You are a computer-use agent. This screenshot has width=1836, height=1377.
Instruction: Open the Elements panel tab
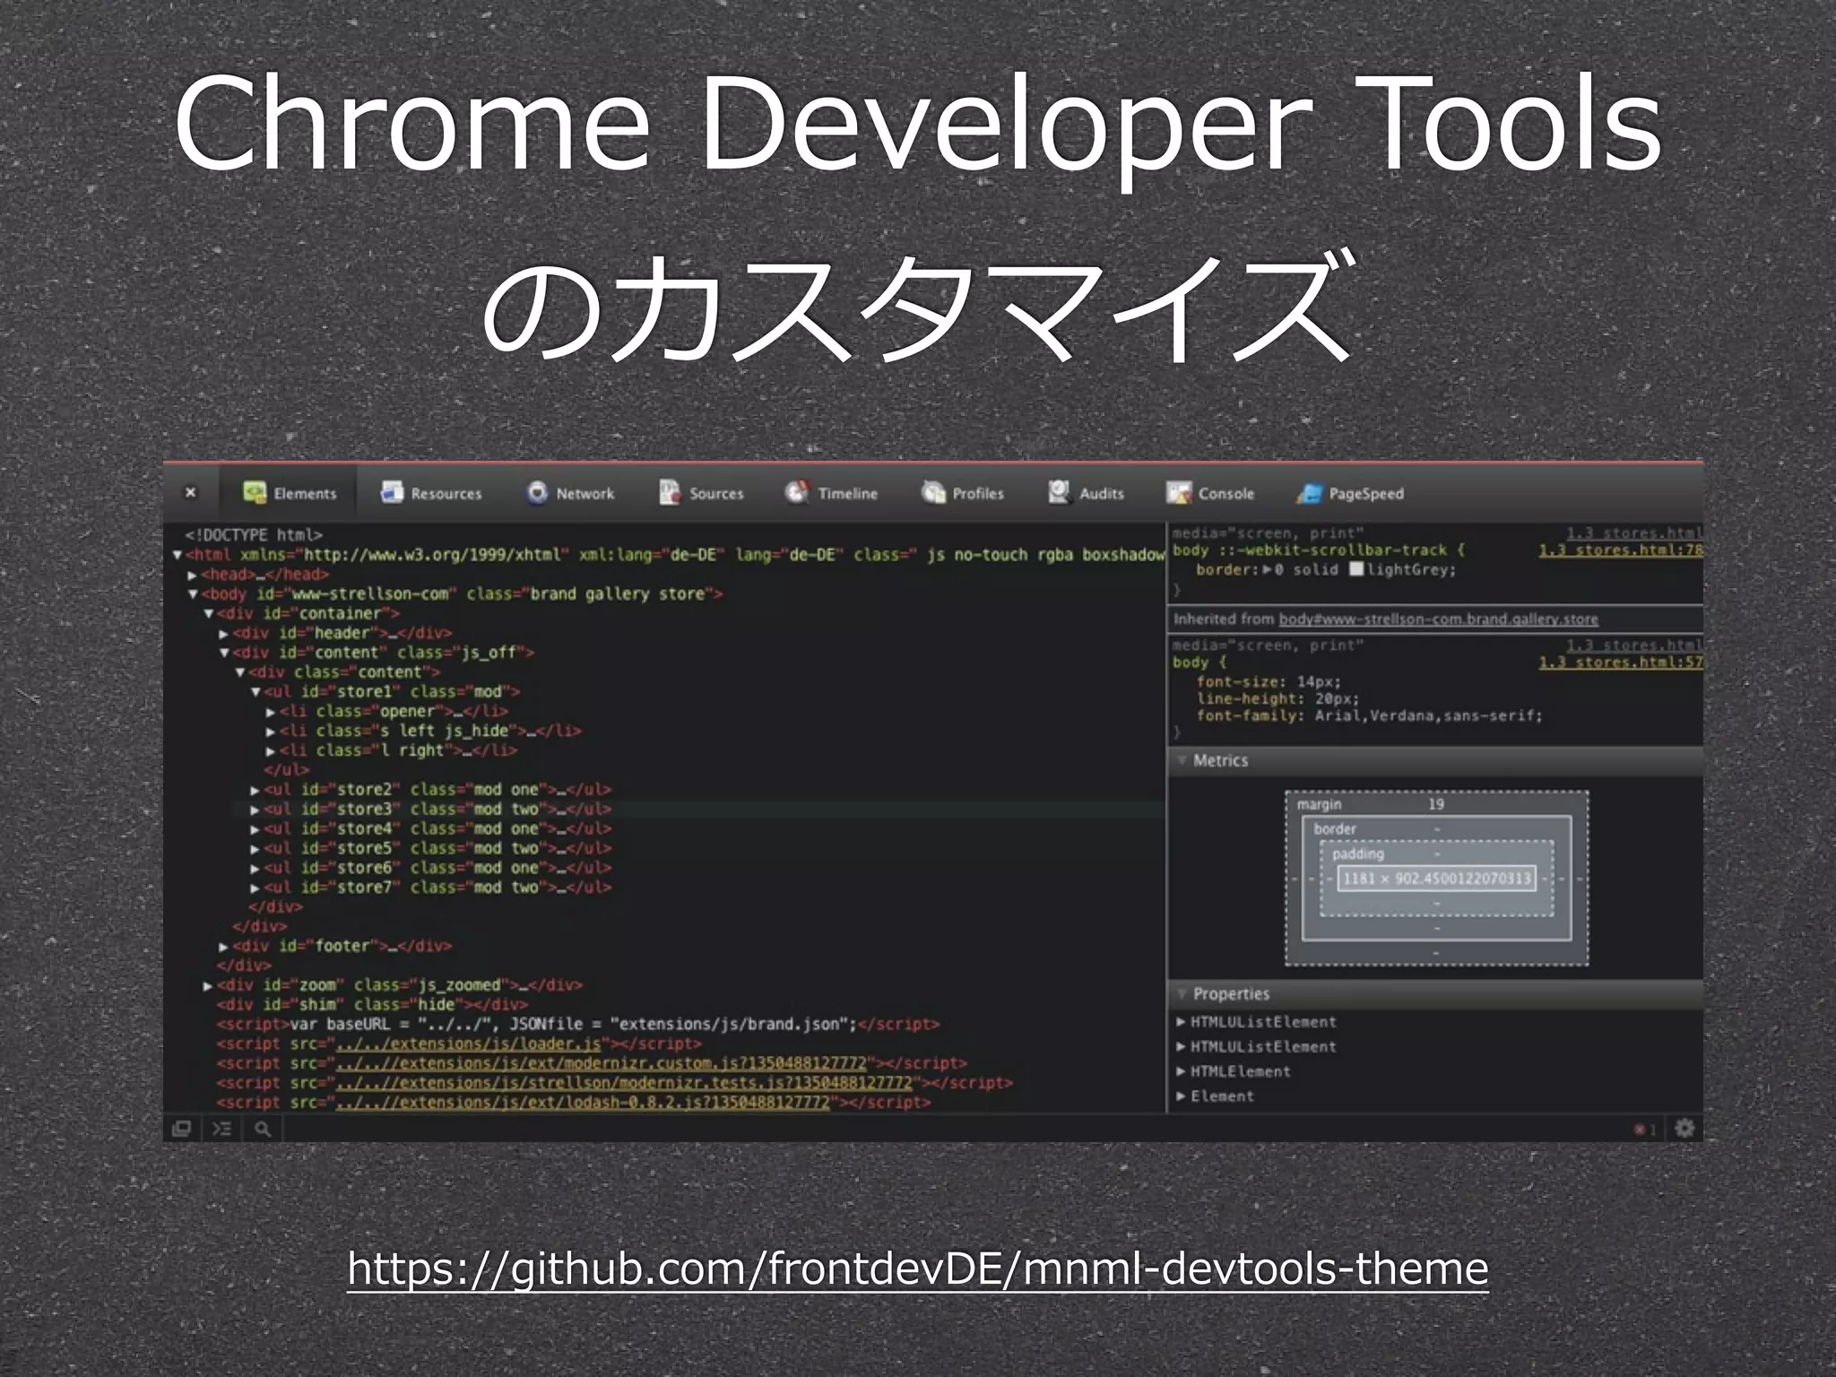[289, 493]
